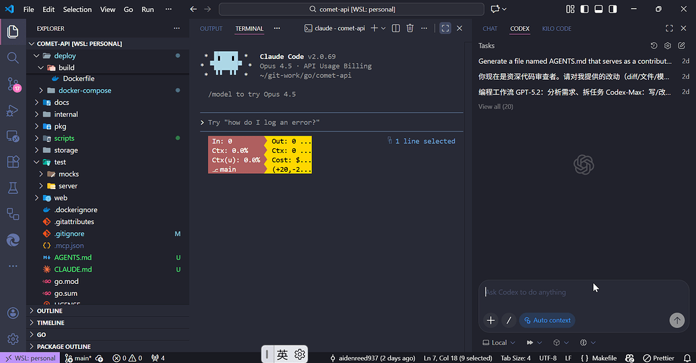Click UTF-8 encoding in status bar
Screen dimensions: 696x363
pyautogui.click(x=548, y=358)
